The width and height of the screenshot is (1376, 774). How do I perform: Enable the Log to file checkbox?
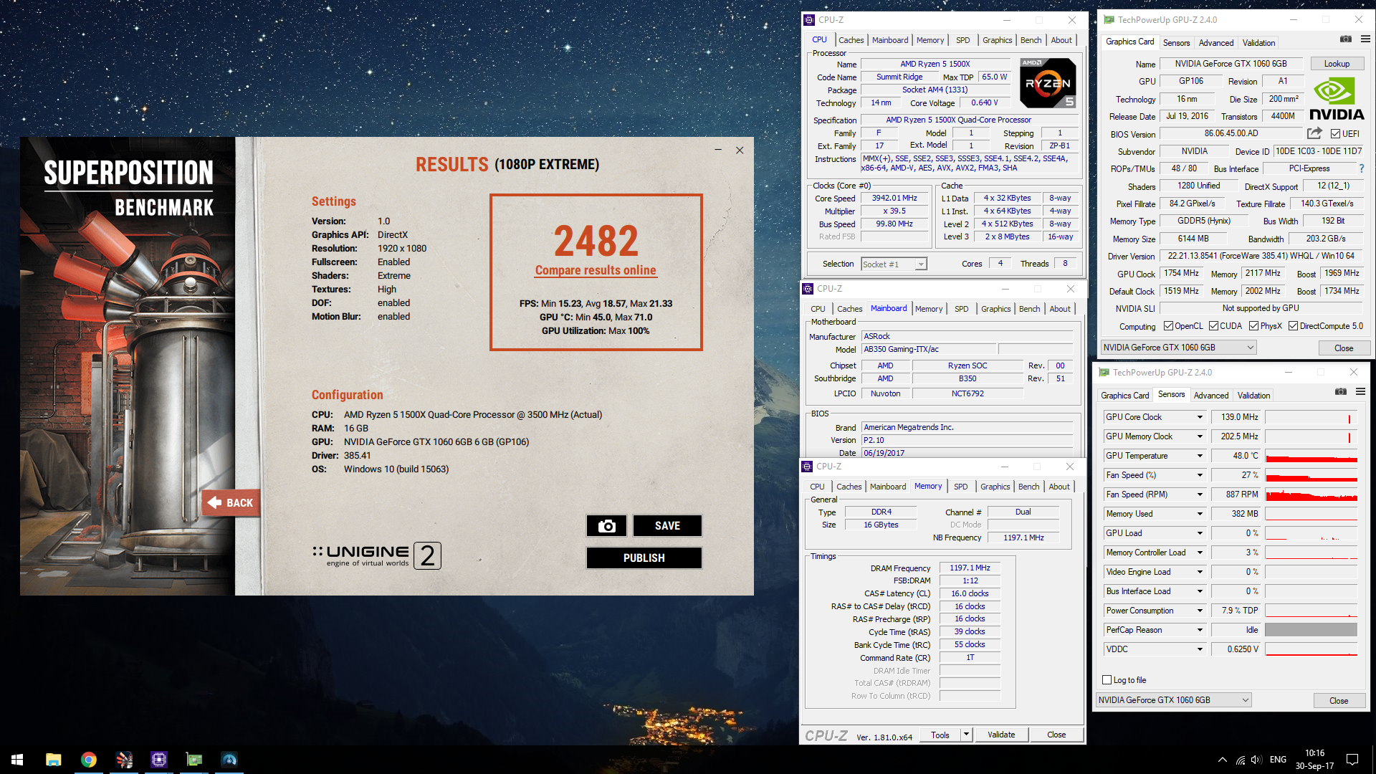tap(1107, 680)
